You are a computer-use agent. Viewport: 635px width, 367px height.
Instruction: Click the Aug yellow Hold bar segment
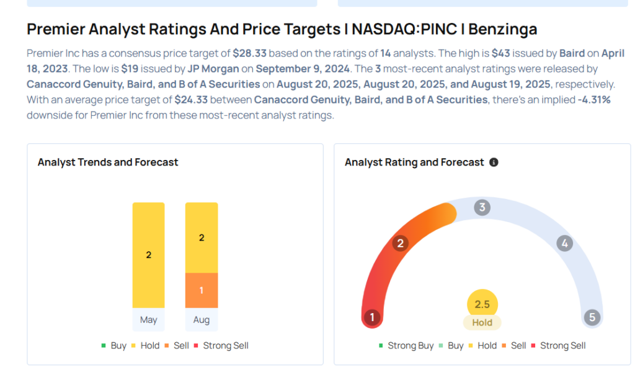[x=202, y=237]
